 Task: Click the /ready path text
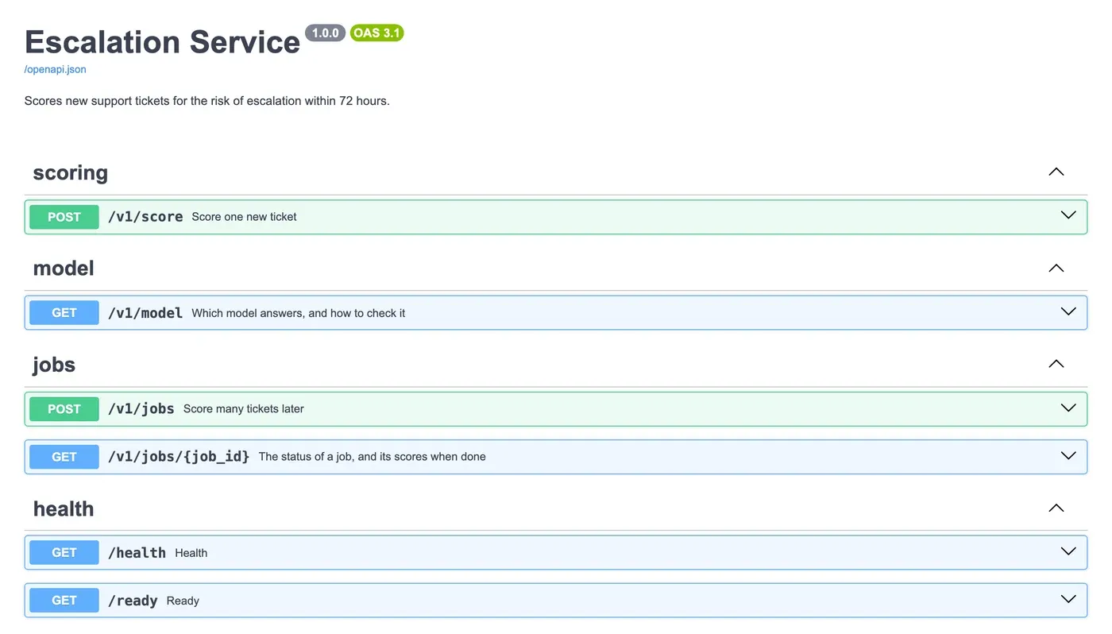click(133, 601)
